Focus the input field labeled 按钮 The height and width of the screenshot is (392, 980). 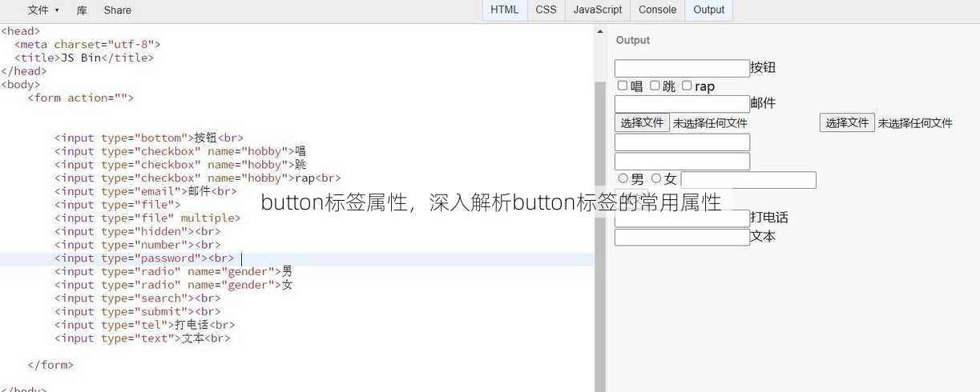pos(682,69)
